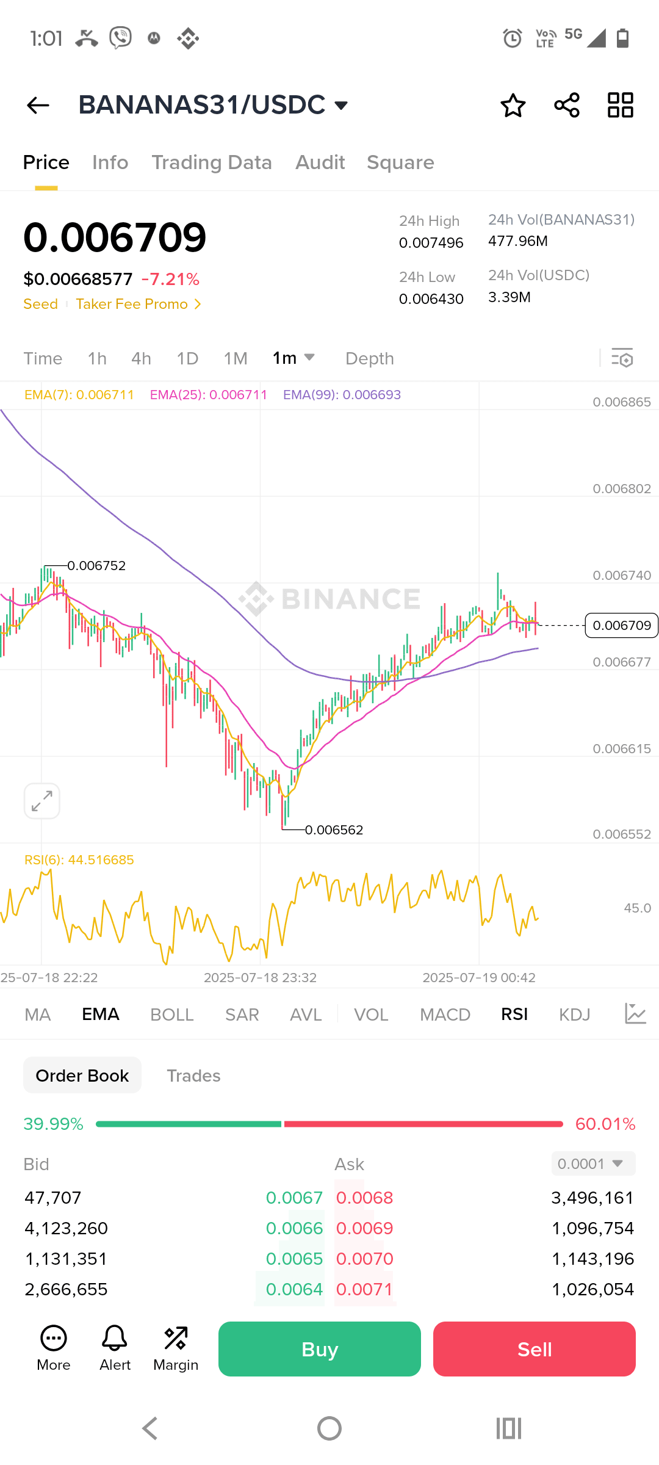Toggle the AVL indicator
Image resolution: width=659 pixels, height=1465 pixels.
click(306, 1015)
